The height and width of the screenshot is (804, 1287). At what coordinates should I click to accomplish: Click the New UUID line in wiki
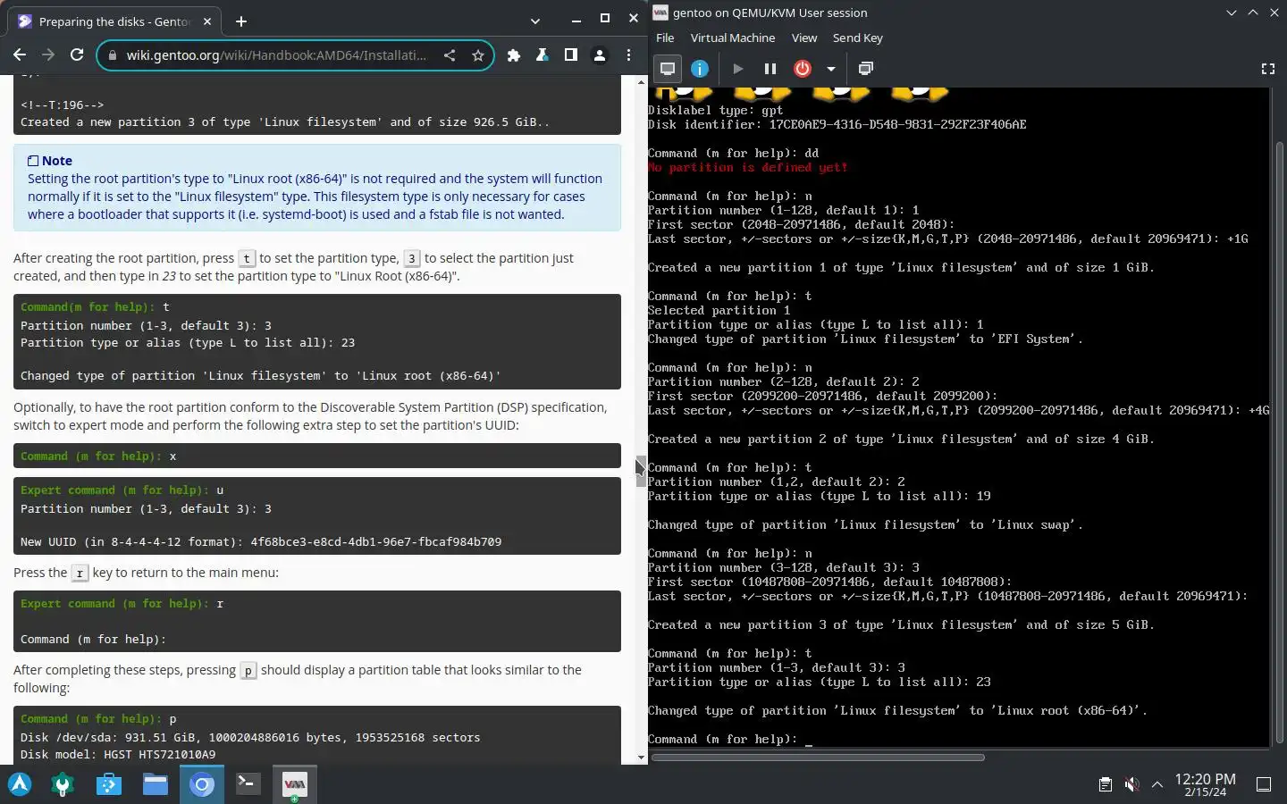pos(261,541)
